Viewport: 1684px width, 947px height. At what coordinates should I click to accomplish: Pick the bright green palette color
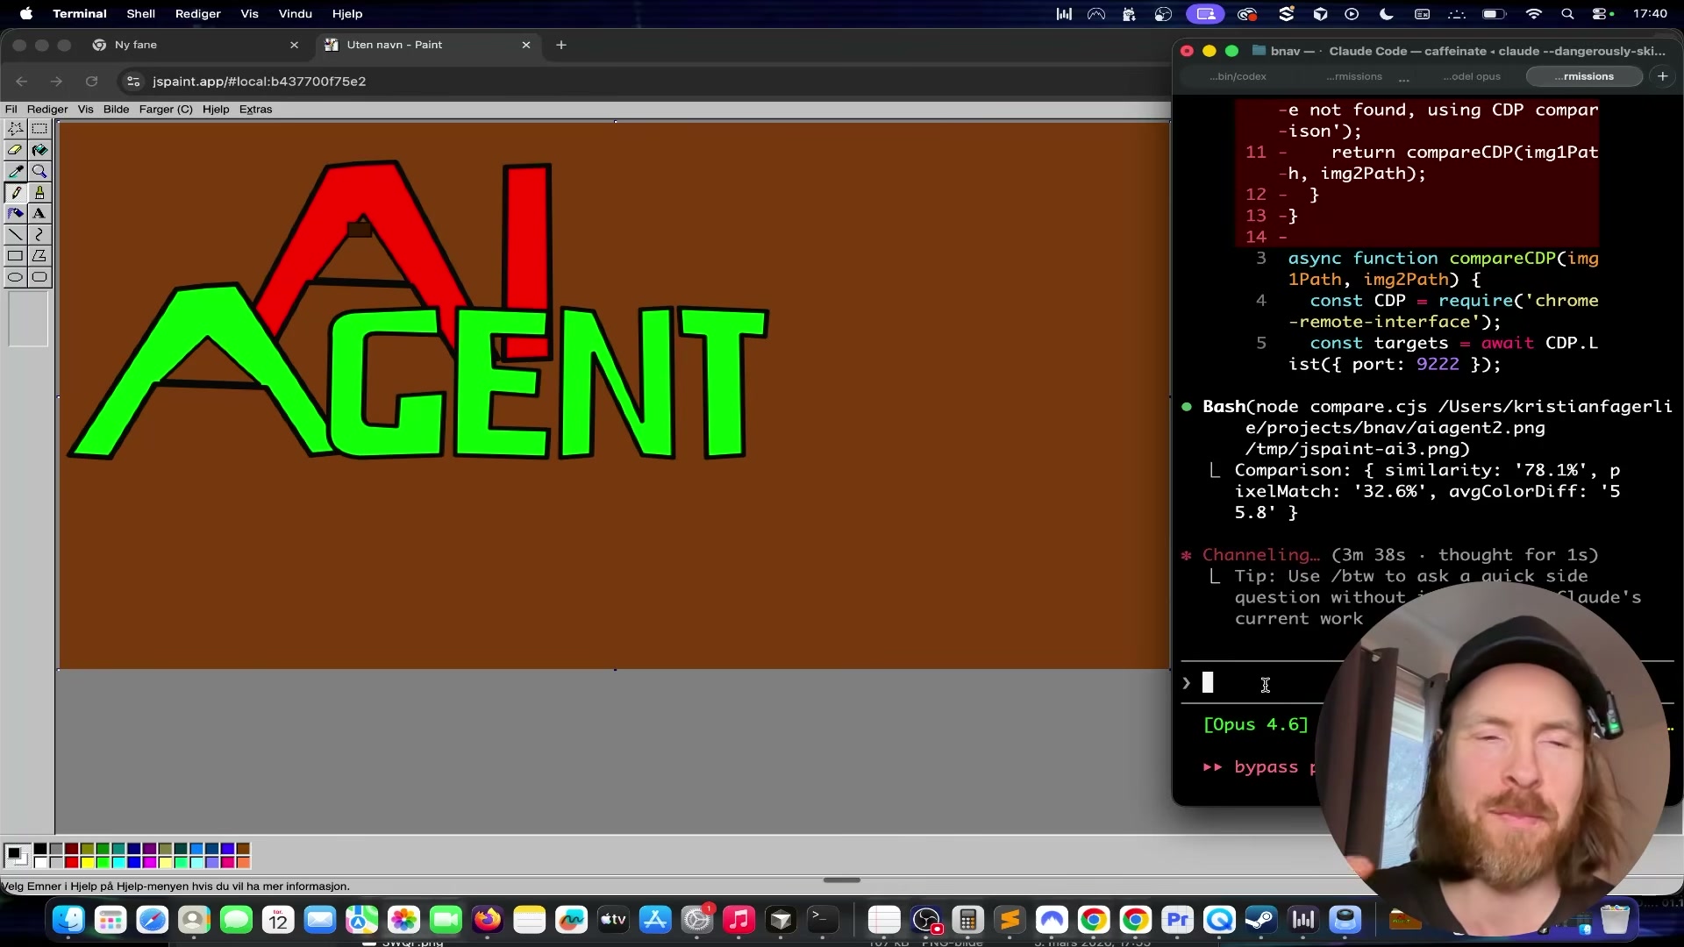[103, 862]
